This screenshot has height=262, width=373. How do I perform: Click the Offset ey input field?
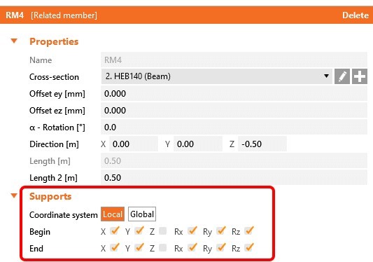[x=234, y=93]
